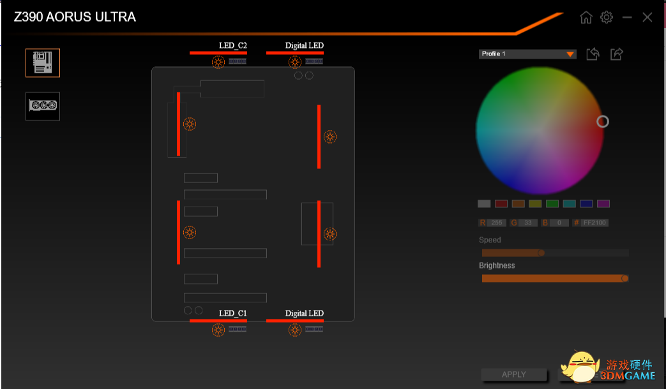Import a lighting profile
This screenshot has height=389, width=666.
[x=593, y=54]
